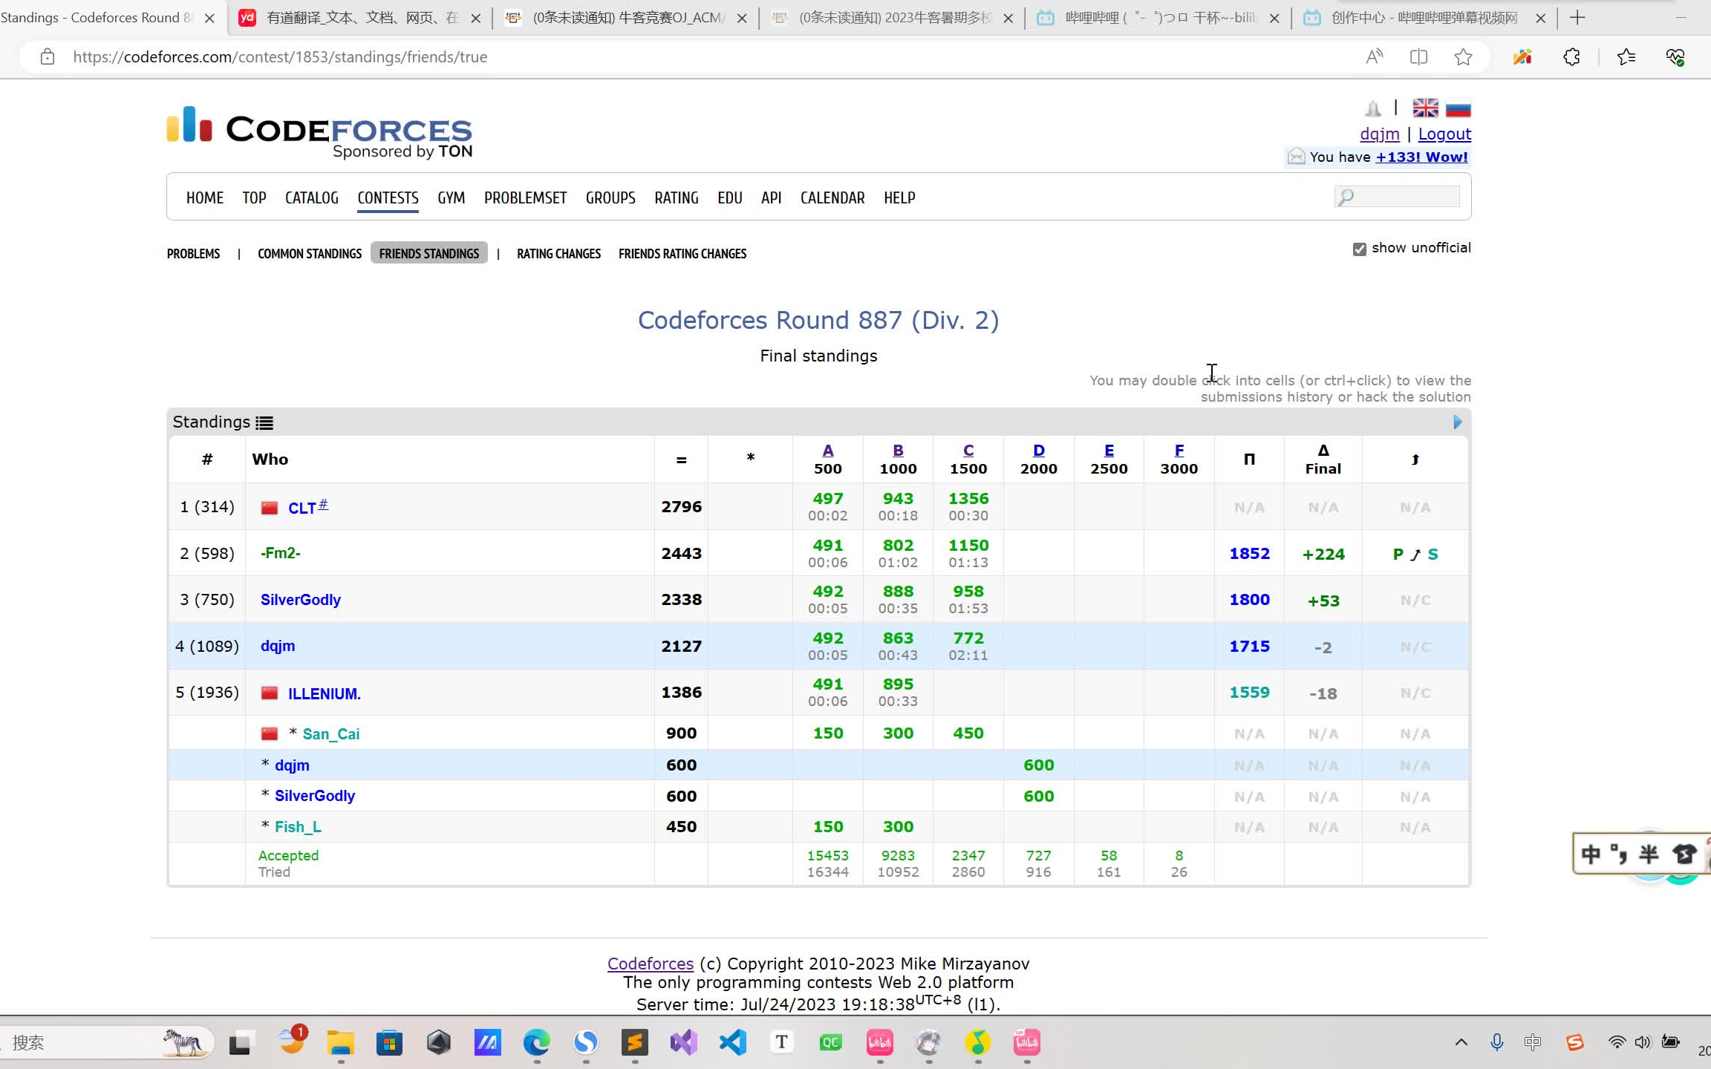Select the Common Standings tab
Viewport: 1711px width, 1069px height.
(309, 252)
